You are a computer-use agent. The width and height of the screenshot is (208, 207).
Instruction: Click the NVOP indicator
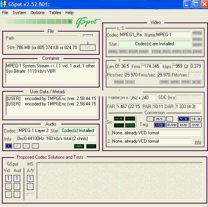pos(143,51)
